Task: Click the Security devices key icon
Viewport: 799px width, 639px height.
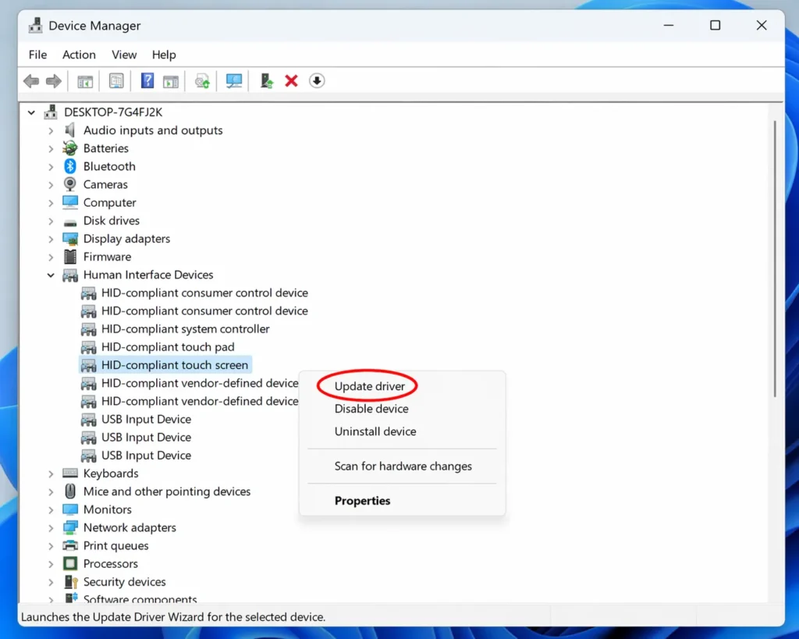Action: pyautogui.click(x=71, y=581)
